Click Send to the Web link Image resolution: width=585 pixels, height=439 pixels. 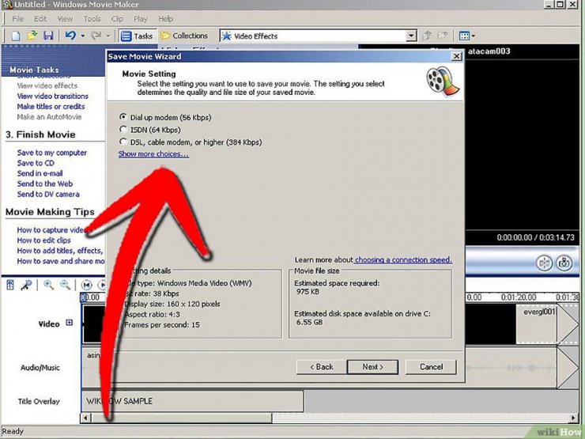[x=45, y=184]
